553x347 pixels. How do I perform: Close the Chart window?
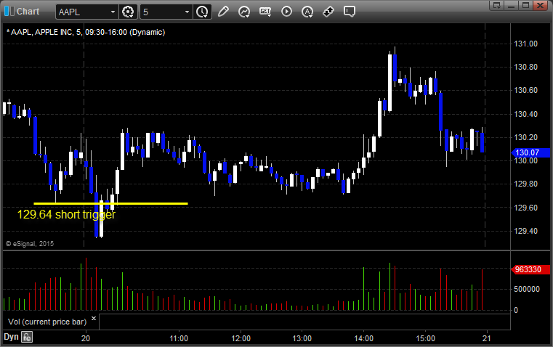(x=540, y=5)
